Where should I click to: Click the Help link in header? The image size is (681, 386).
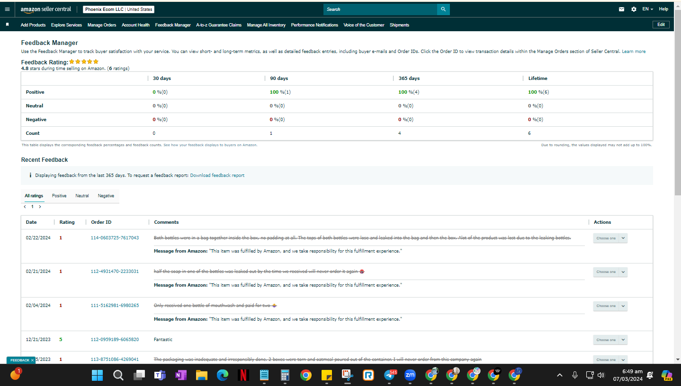point(663,9)
